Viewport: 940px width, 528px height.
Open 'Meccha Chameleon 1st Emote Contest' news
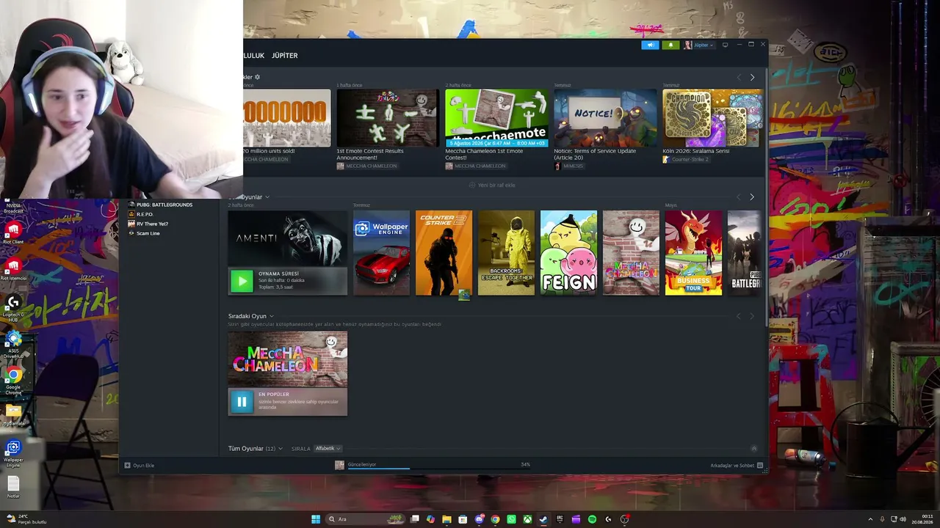click(496, 130)
